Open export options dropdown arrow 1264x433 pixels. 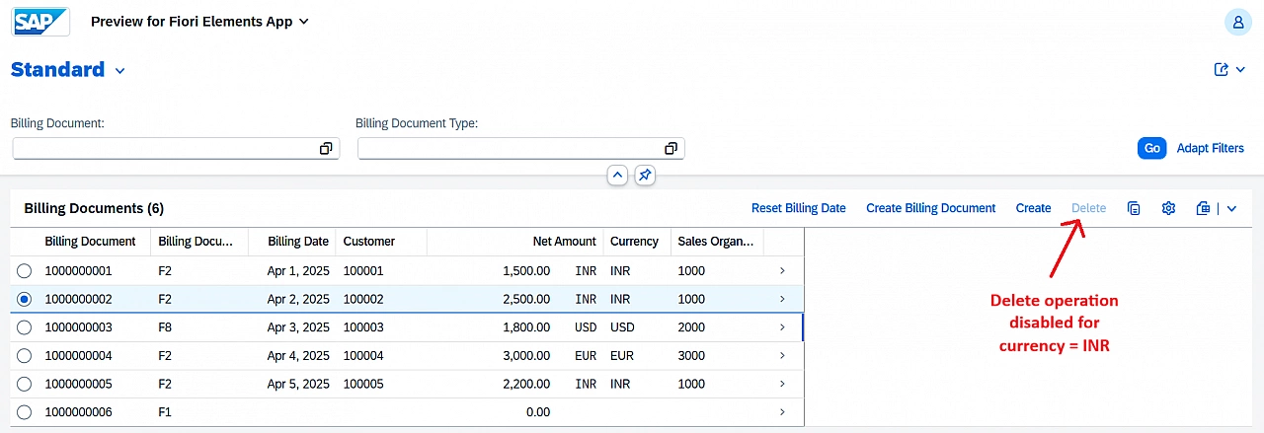tap(1231, 208)
